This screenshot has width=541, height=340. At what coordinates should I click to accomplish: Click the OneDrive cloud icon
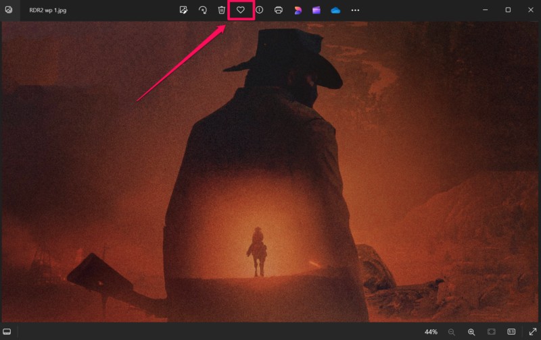[335, 10]
